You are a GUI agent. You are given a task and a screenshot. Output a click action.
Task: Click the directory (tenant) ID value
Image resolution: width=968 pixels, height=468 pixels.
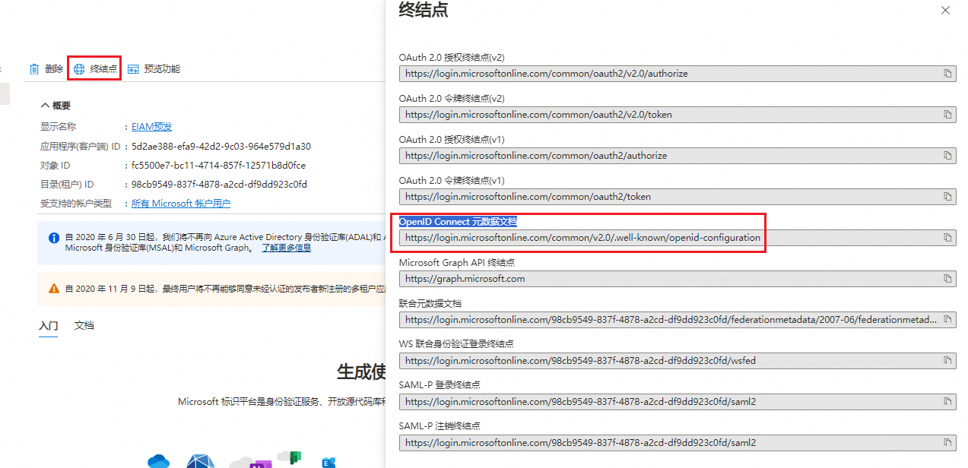click(220, 185)
